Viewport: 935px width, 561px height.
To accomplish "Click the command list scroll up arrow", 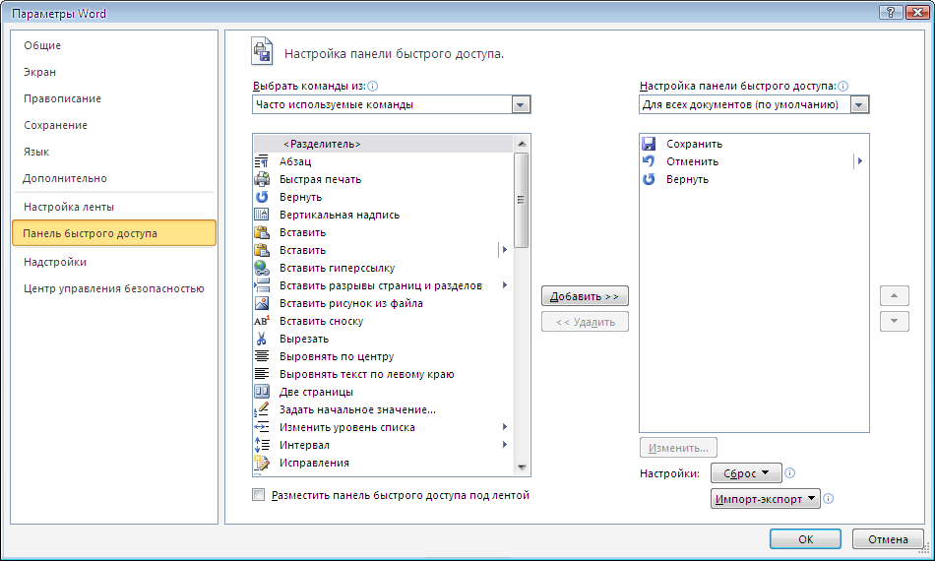I will tap(522, 144).
